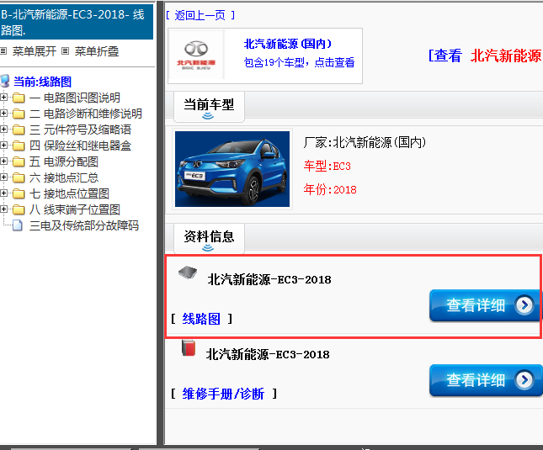543x450 pixels.
Task: Choose 菜单折叠 to collapse menus
Action: (97, 51)
